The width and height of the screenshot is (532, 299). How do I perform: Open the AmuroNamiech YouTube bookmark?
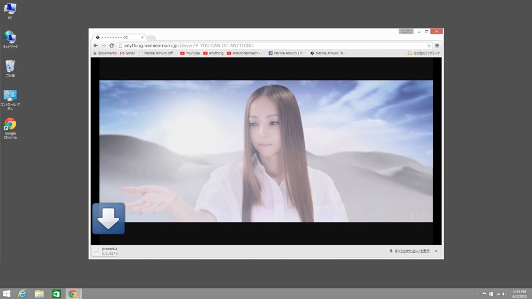pos(245,53)
